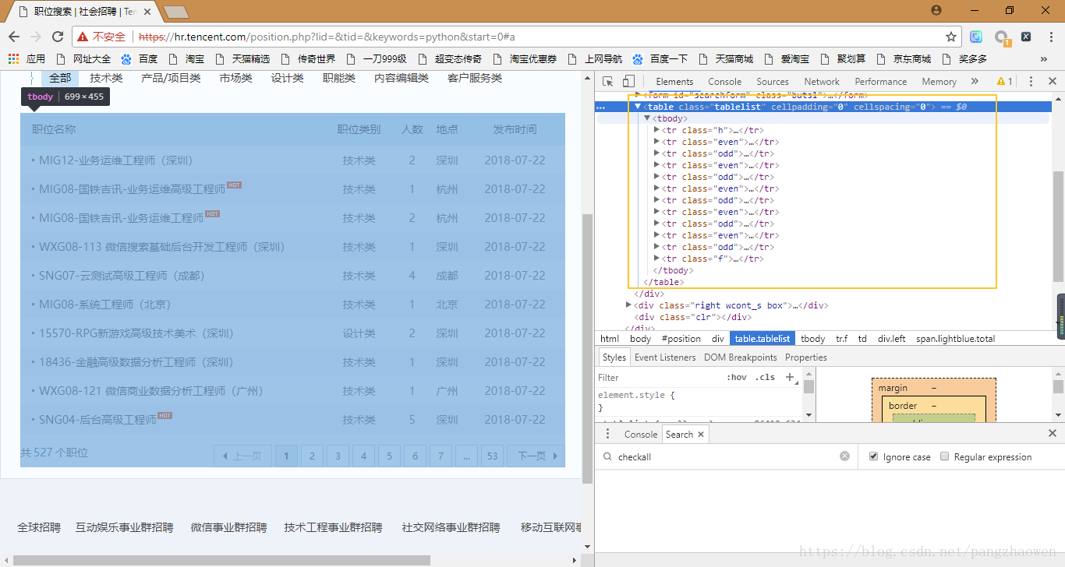Open the 百度 bookmark with the paw icon
This screenshot has height=567, width=1065.
pyautogui.click(x=139, y=59)
